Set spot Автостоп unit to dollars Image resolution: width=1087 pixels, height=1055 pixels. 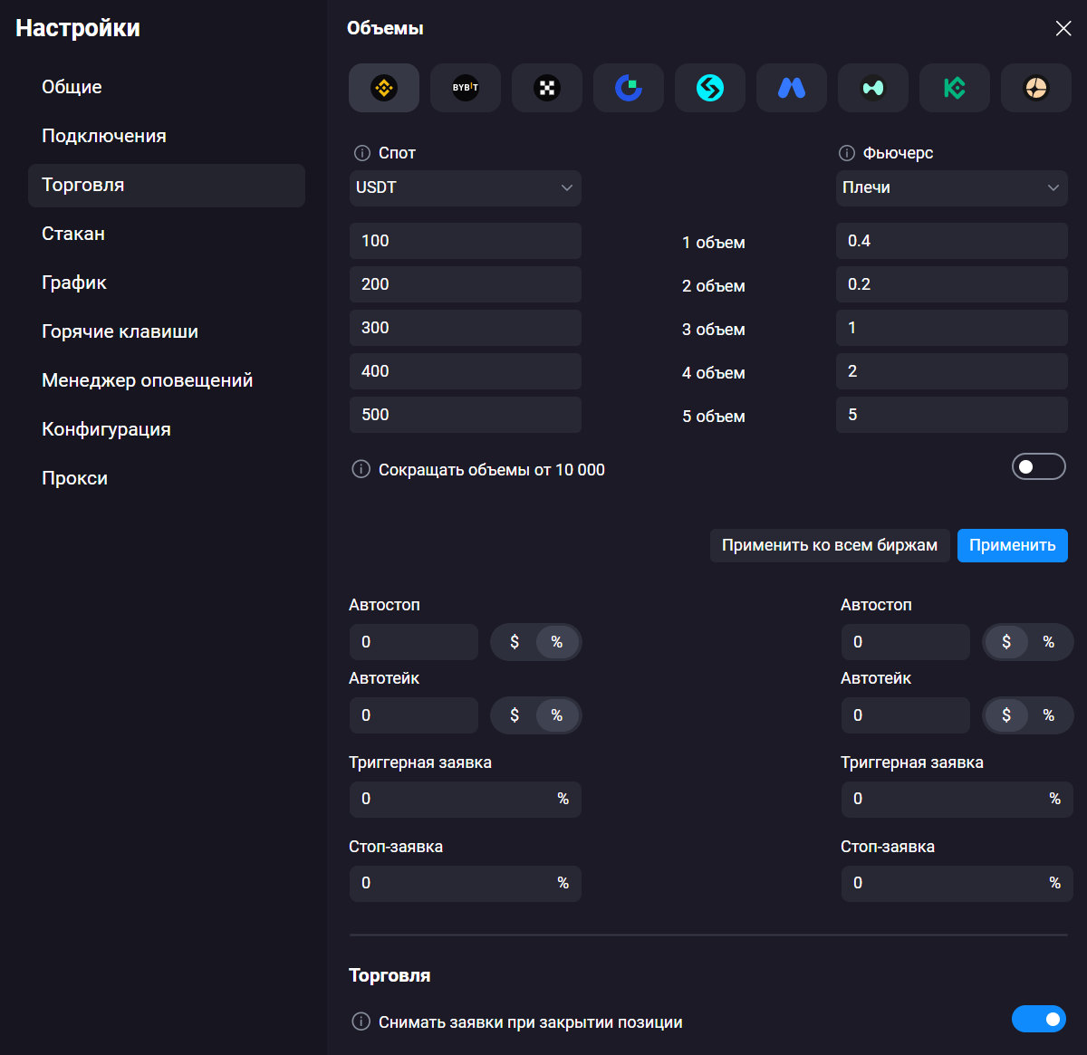(515, 642)
